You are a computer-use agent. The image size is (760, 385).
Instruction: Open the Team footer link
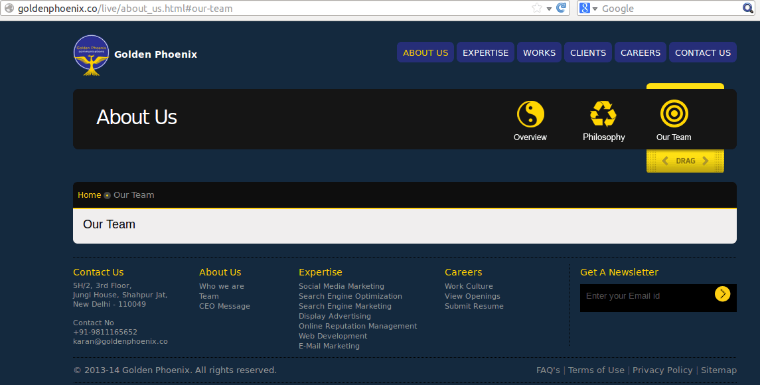pyautogui.click(x=209, y=296)
